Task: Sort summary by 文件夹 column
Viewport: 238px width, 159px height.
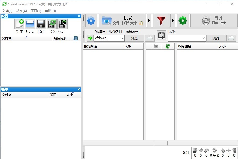Action: coord(25,95)
